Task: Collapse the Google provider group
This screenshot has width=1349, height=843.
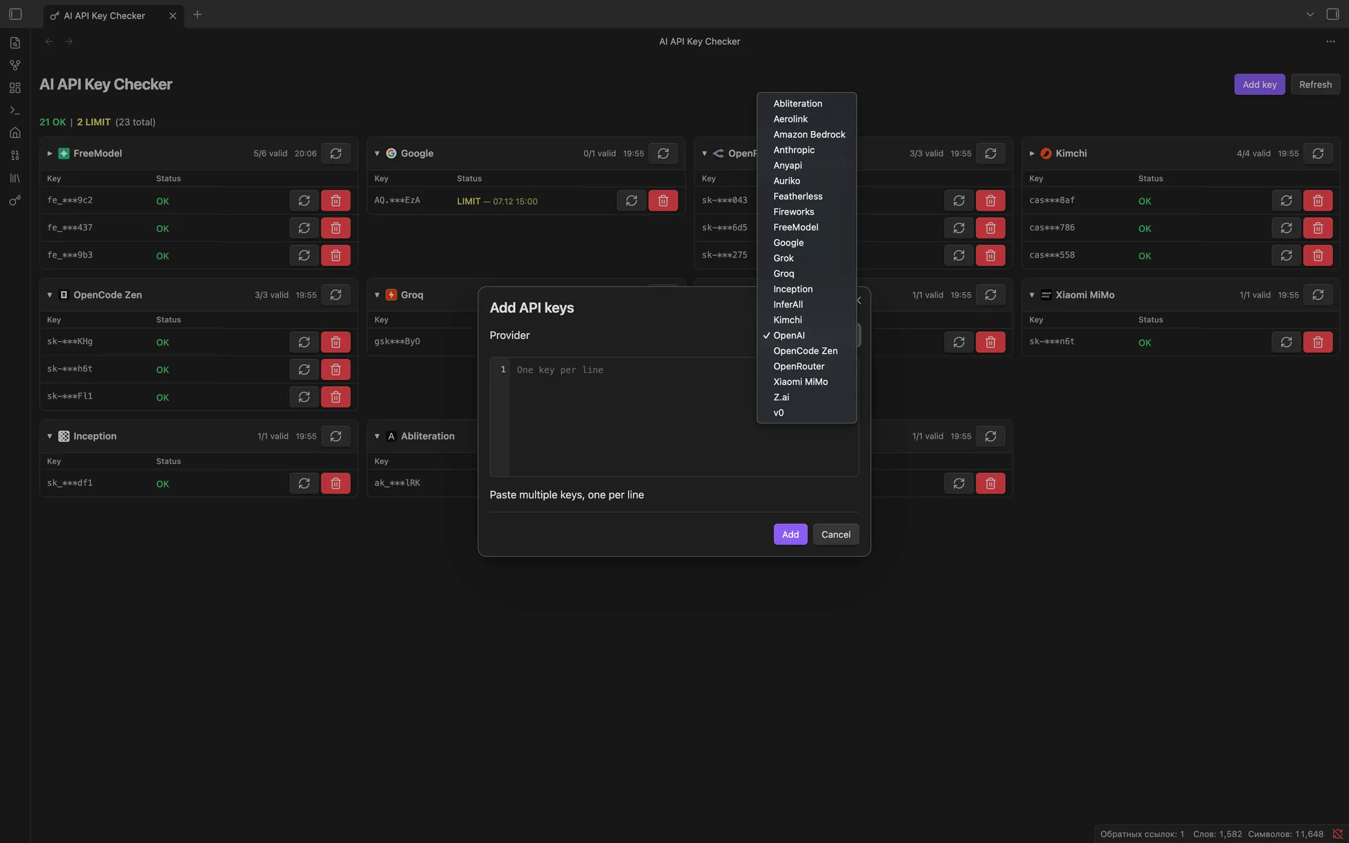Action: click(x=377, y=153)
